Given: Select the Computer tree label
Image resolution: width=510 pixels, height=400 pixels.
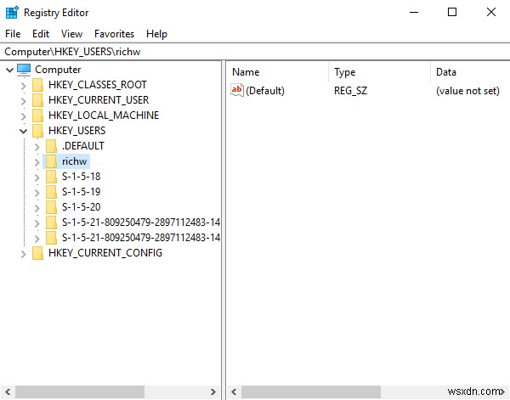Looking at the screenshot, I should coord(58,70).
